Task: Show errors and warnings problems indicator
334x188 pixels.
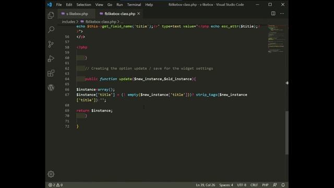Action: point(56,185)
